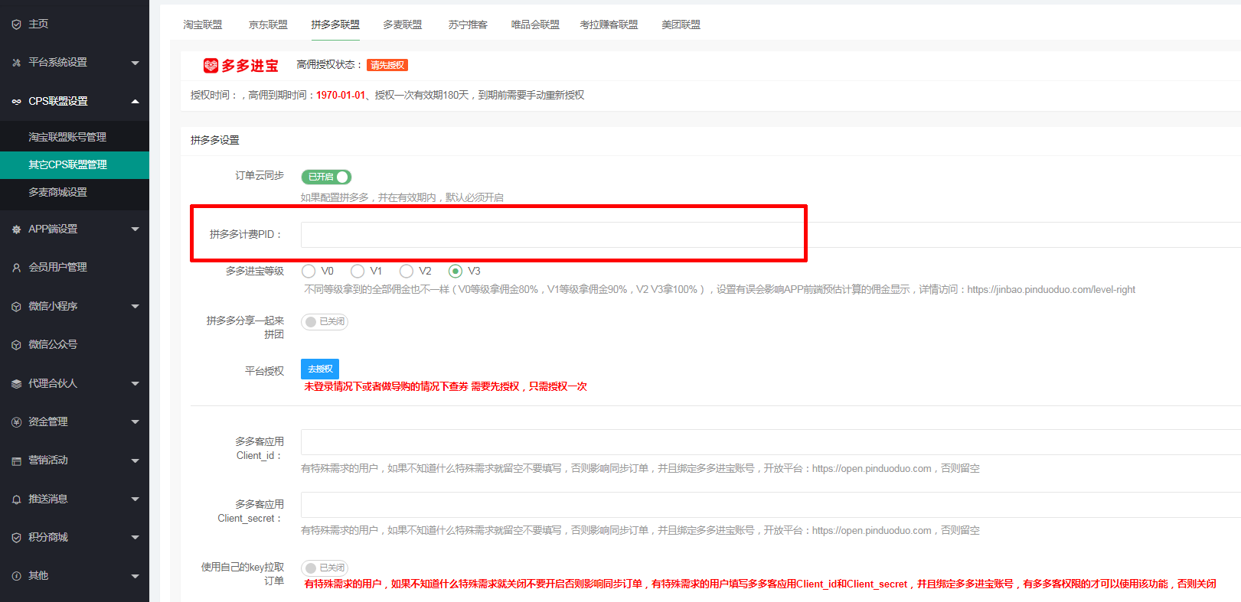Select the V3 level radio button
The height and width of the screenshot is (602, 1241).
456,271
